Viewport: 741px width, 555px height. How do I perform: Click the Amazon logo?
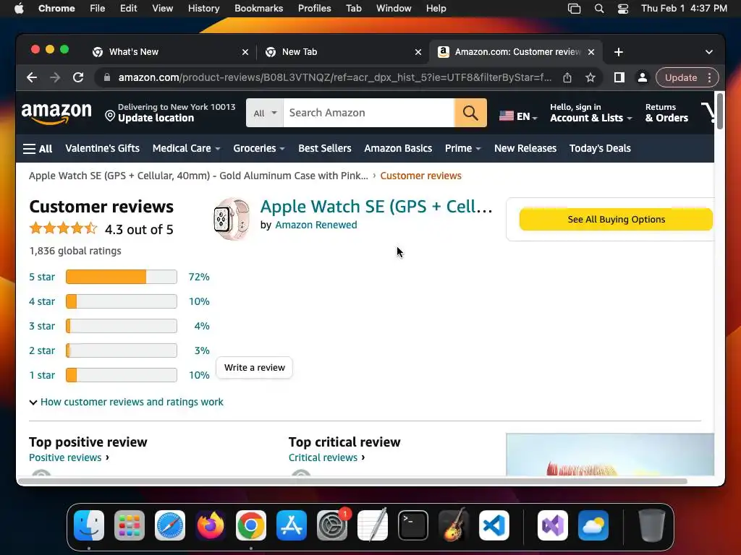[x=56, y=113]
